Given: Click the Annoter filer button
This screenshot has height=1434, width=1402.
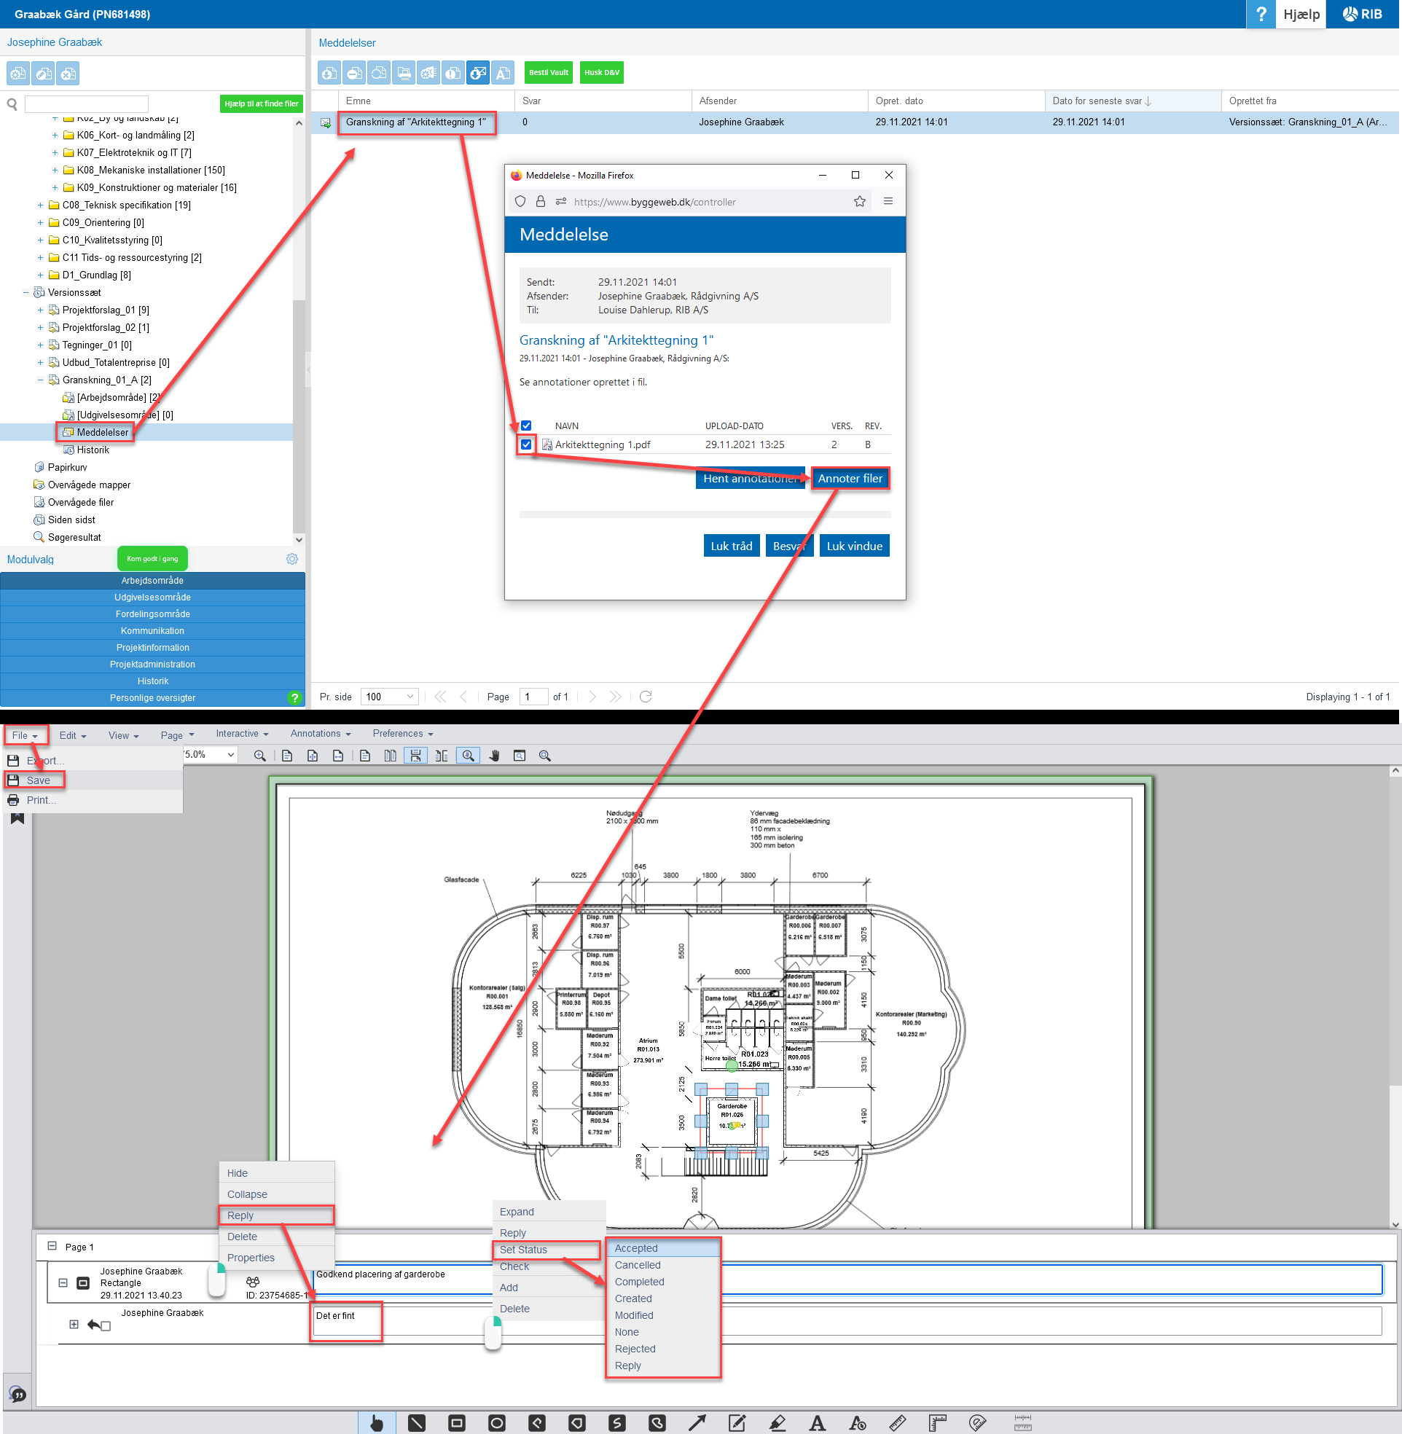Looking at the screenshot, I should click(x=849, y=479).
